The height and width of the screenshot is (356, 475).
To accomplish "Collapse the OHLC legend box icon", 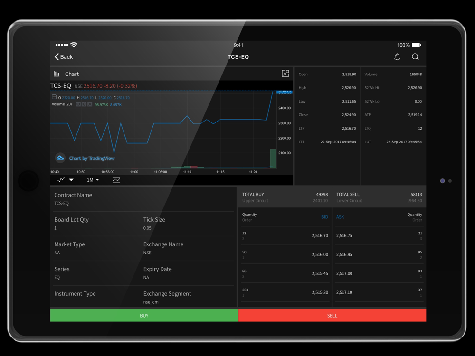I will (54, 97).
